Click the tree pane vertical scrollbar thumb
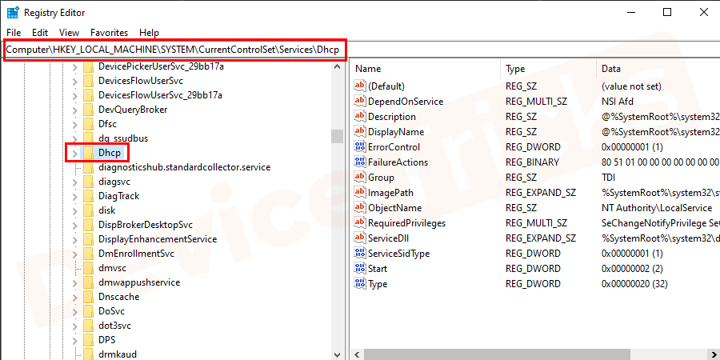The width and height of the screenshot is (720, 360). pyautogui.click(x=338, y=136)
